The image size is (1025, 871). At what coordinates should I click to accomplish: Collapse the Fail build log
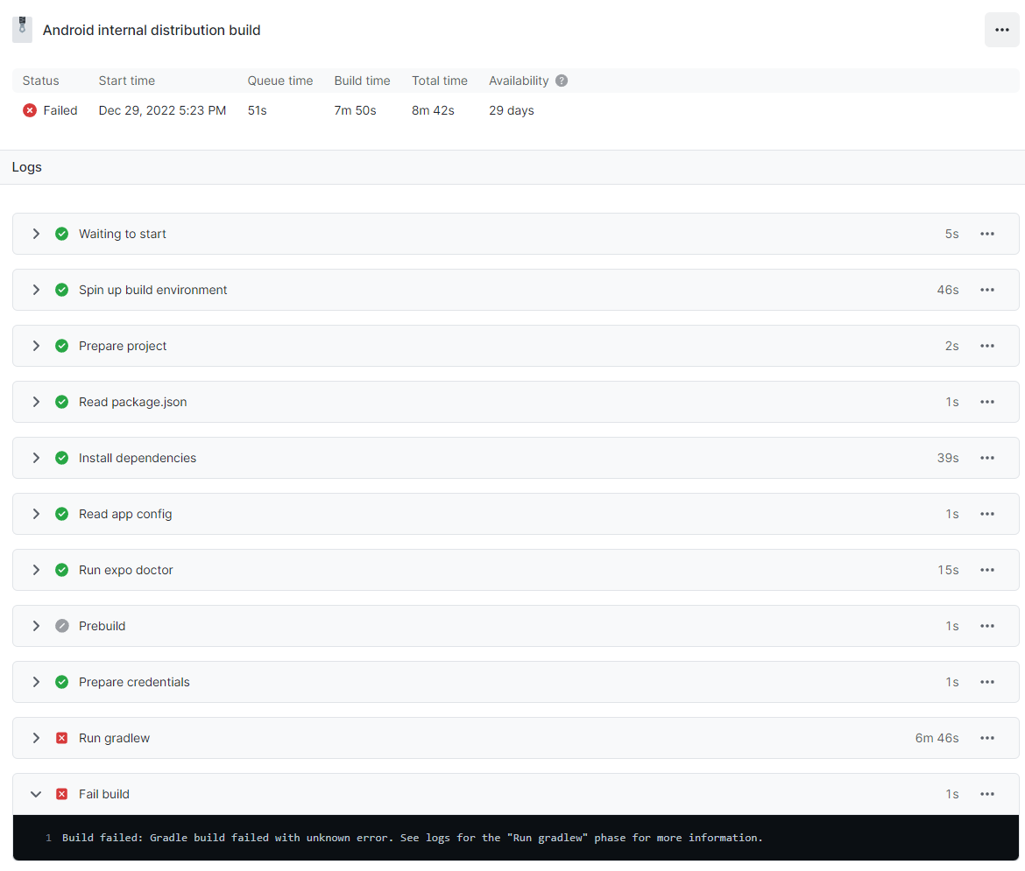(x=36, y=795)
